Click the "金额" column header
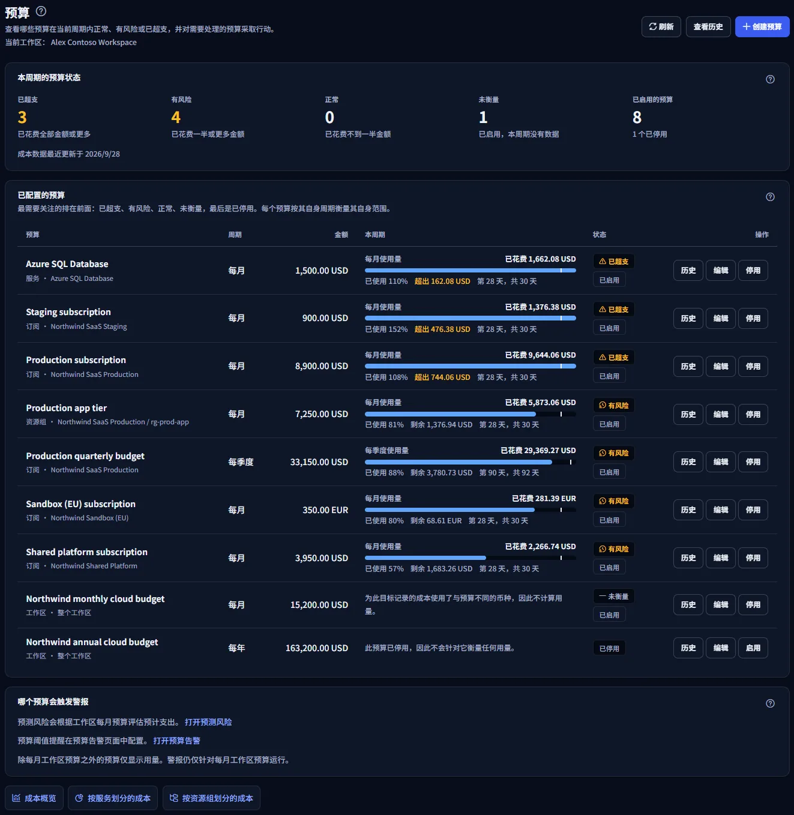794x815 pixels. (341, 235)
